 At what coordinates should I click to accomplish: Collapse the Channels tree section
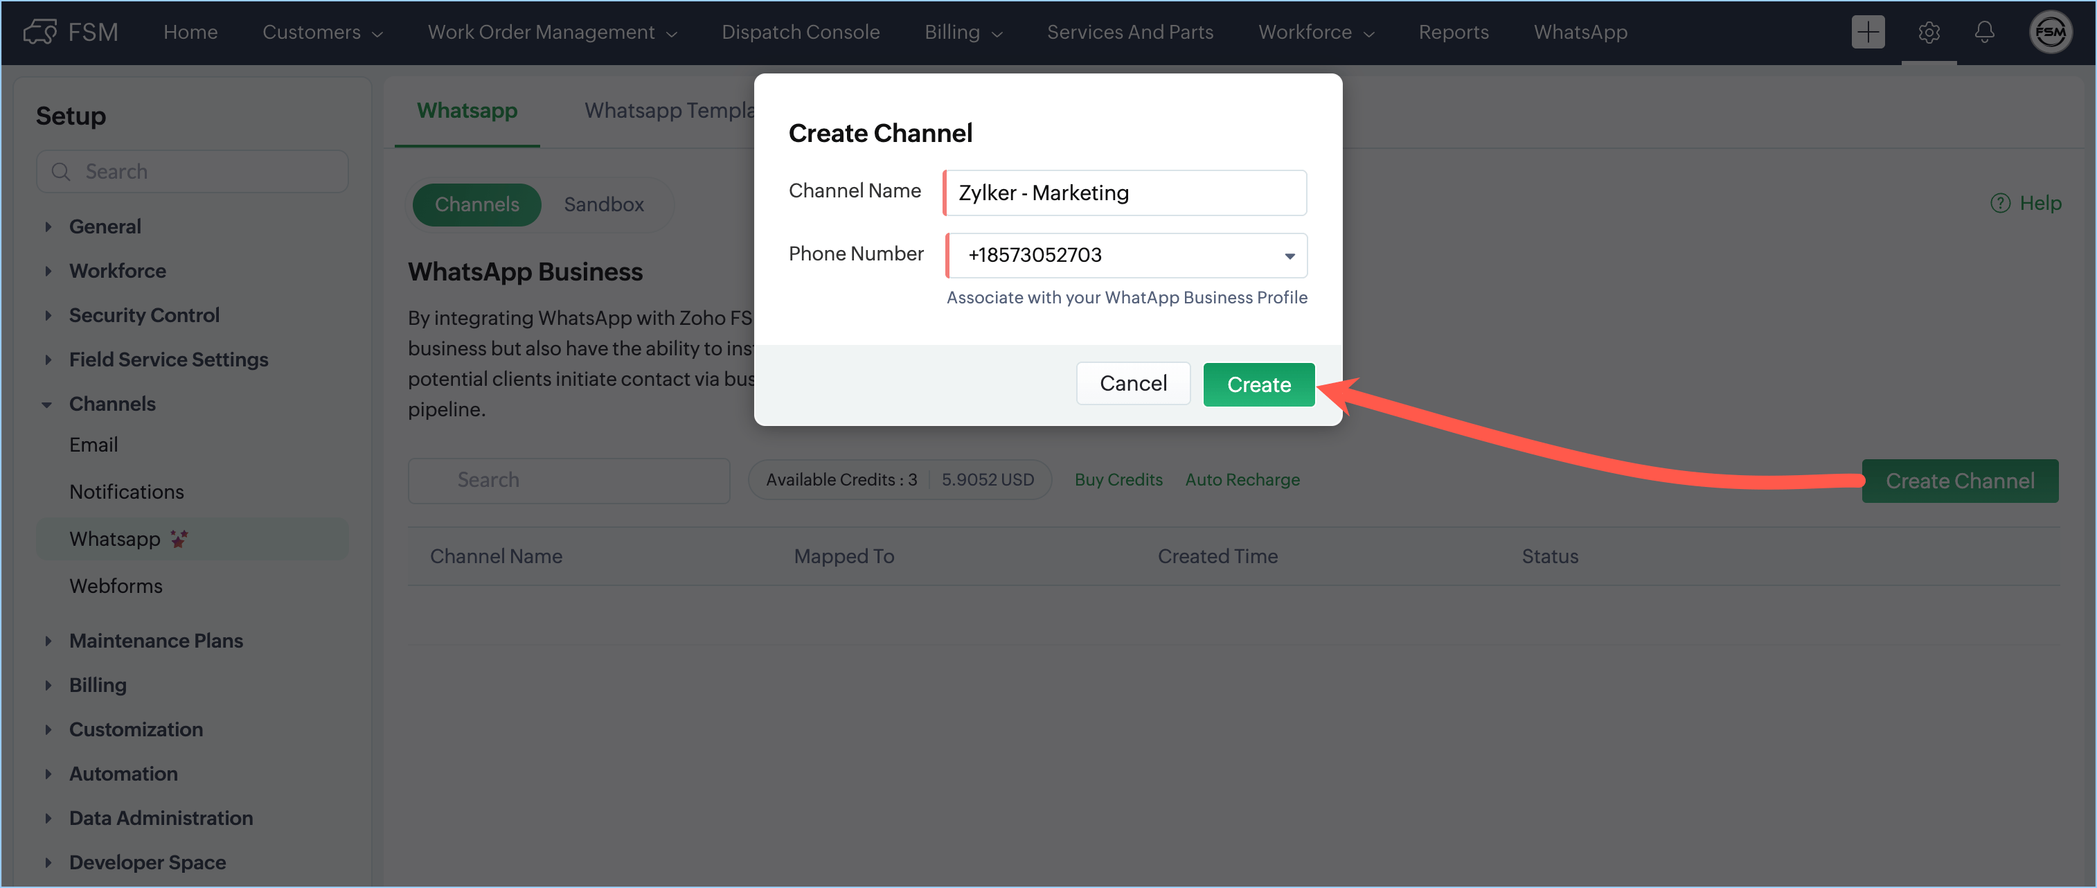(x=47, y=405)
